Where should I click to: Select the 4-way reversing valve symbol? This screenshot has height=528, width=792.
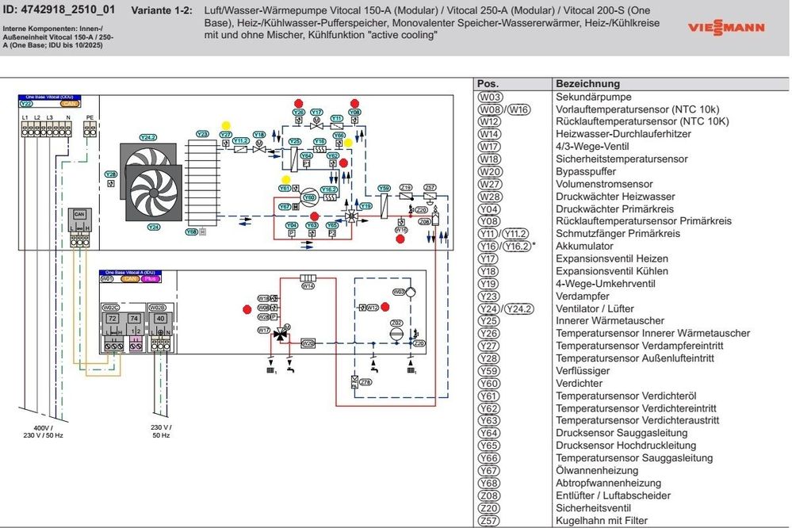pos(350,215)
